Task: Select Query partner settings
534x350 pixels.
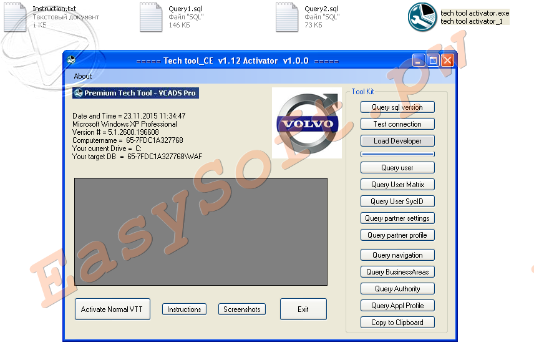Action: tap(397, 218)
